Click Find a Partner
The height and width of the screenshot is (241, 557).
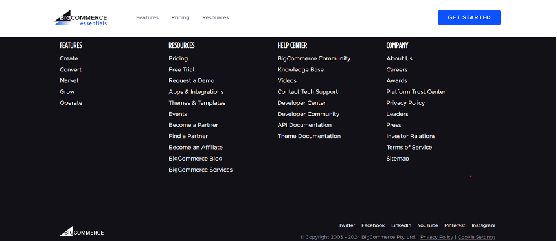point(188,136)
